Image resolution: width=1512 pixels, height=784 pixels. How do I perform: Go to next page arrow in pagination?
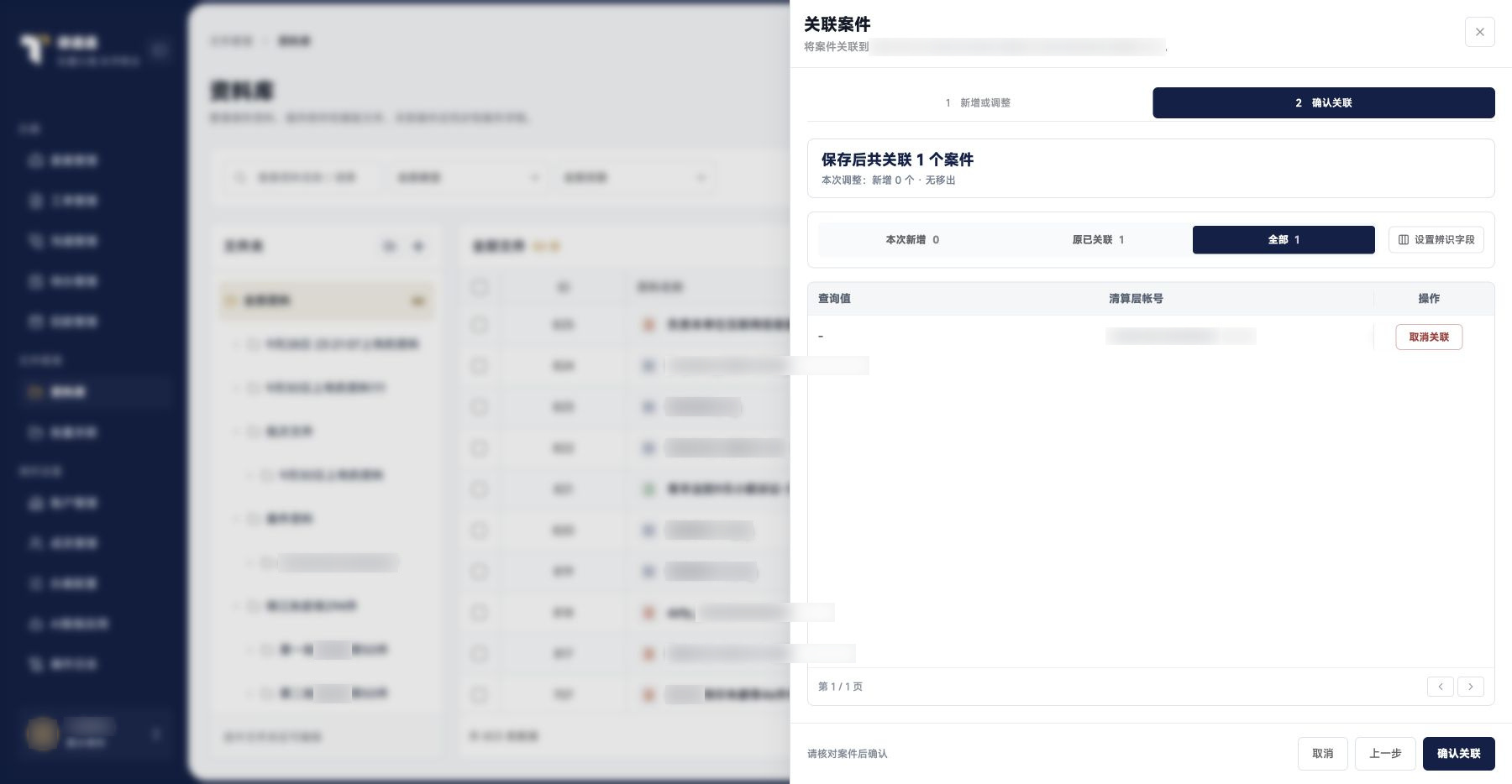tap(1470, 687)
